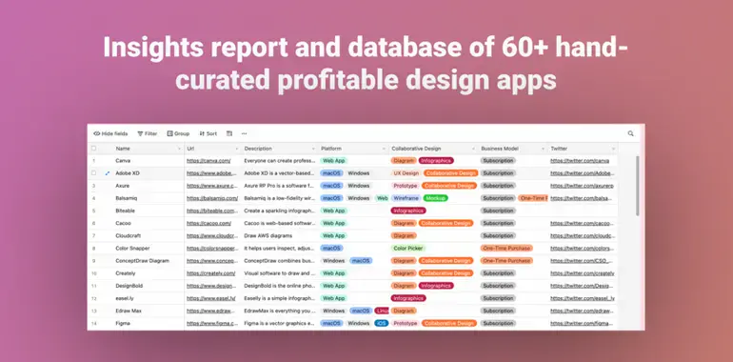
Task: Select the DesignBold name cell
Action: point(149,286)
